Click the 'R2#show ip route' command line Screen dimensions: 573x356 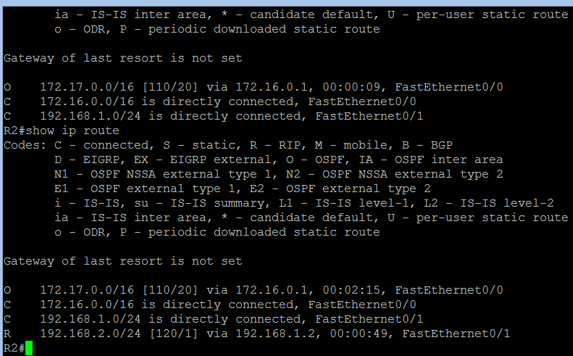coord(62,131)
